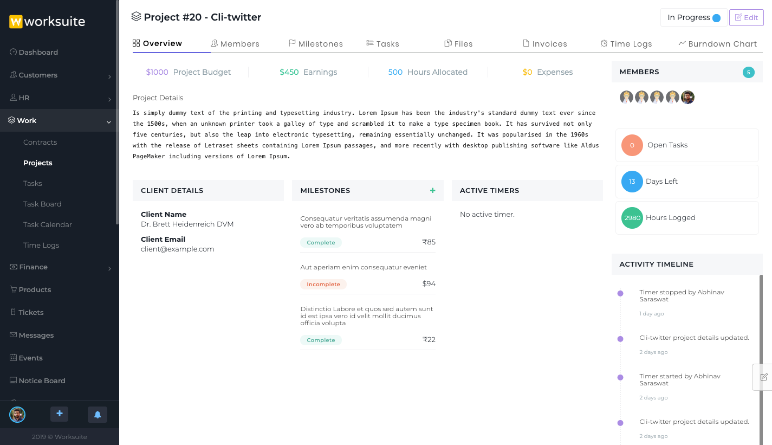Click the project title layers icon
The image size is (772, 445).
coord(137,17)
